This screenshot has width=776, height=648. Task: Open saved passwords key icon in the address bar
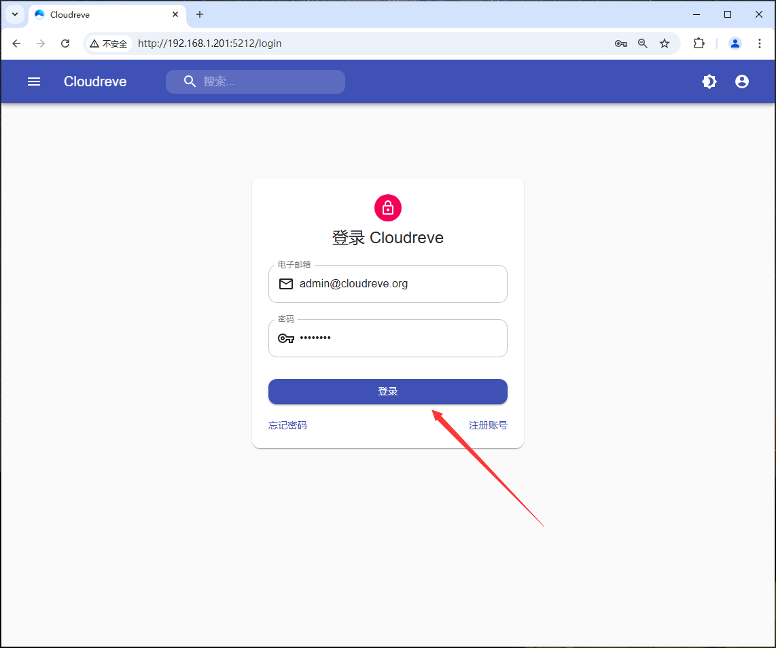click(x=620, y=43)
